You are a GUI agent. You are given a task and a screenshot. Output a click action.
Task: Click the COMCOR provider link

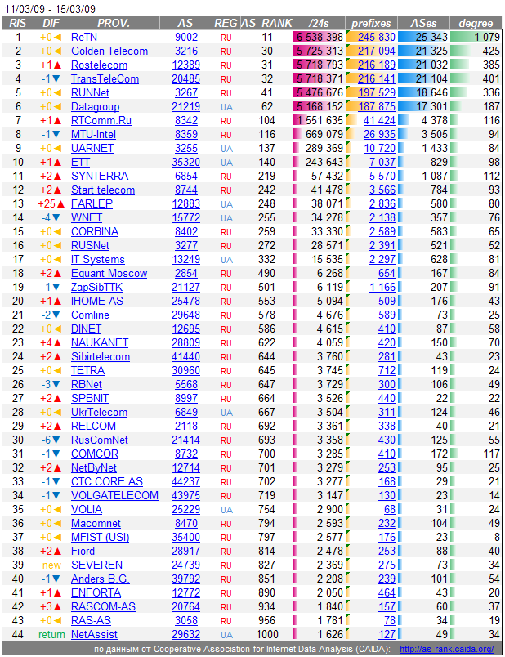click(95, 454)
